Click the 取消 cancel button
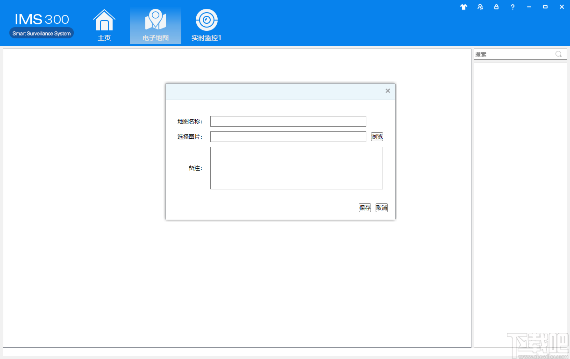 point(381,208)
